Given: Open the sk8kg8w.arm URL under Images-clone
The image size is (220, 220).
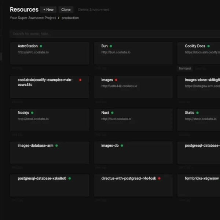Looking at the screenshot, I should 202,86.
